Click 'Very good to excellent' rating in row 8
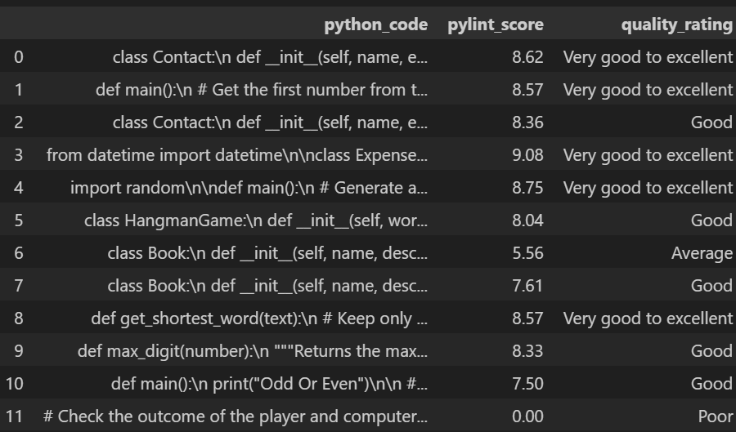 [x=648, y=318]
